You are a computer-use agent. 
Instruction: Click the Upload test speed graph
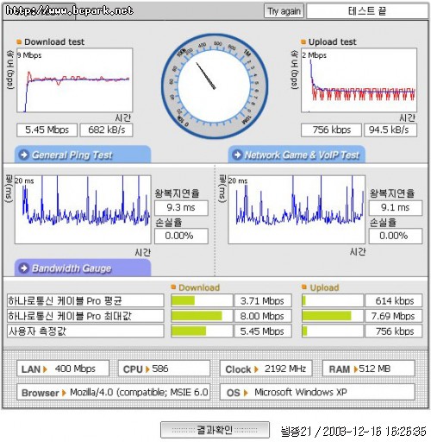(359, 80)
